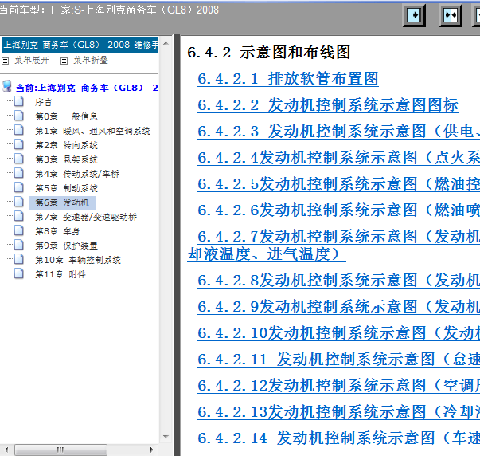Click the 菜单折叠 collapse-all icon
480x456 pixels.
click(x=64, y=61)
